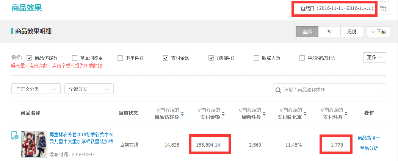Enable the 商品浏览量 checkbox

click(75, 58)
